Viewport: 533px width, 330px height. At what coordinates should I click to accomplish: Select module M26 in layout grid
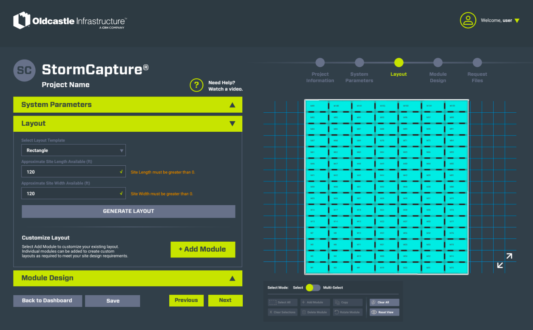click(340, 198)
